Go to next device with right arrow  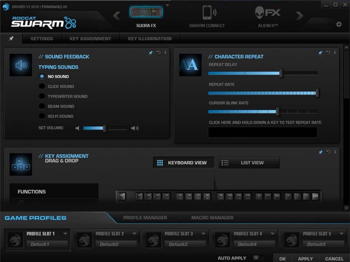click(300, 16)
